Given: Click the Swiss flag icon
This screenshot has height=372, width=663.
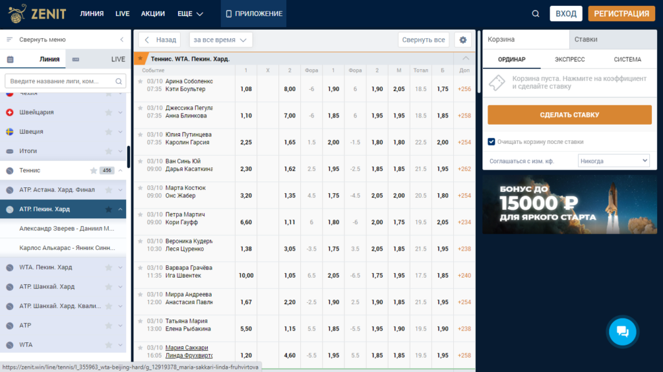Looking at the screenshot, I should 10,112.
